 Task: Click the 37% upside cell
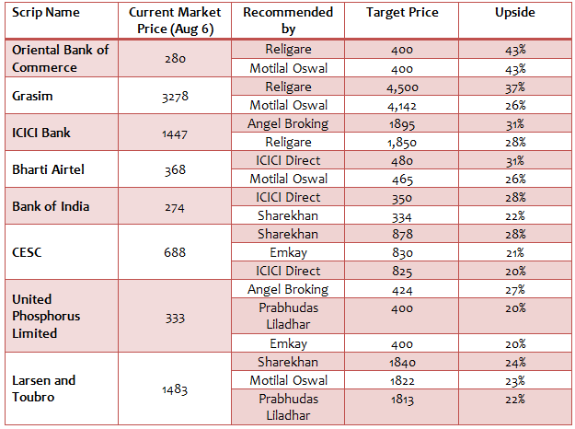(x=514, y=87)
